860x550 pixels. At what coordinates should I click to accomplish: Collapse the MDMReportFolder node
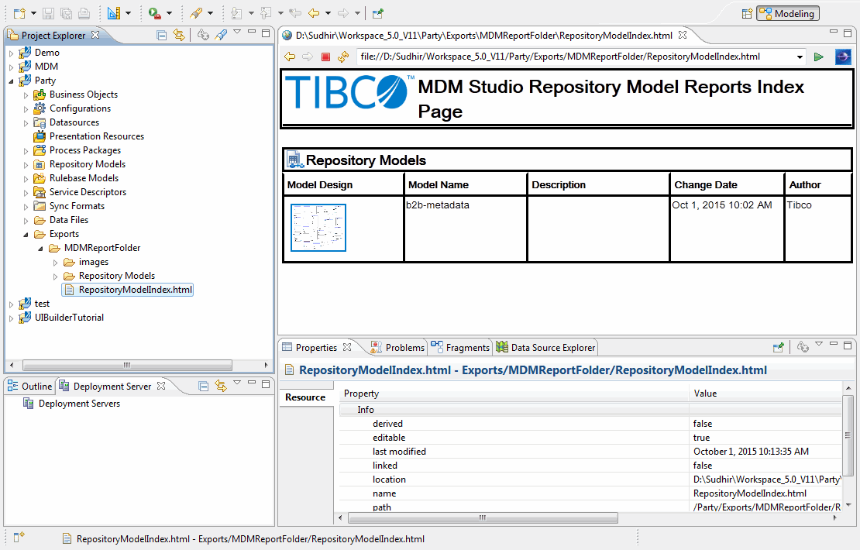click(40, 249)
